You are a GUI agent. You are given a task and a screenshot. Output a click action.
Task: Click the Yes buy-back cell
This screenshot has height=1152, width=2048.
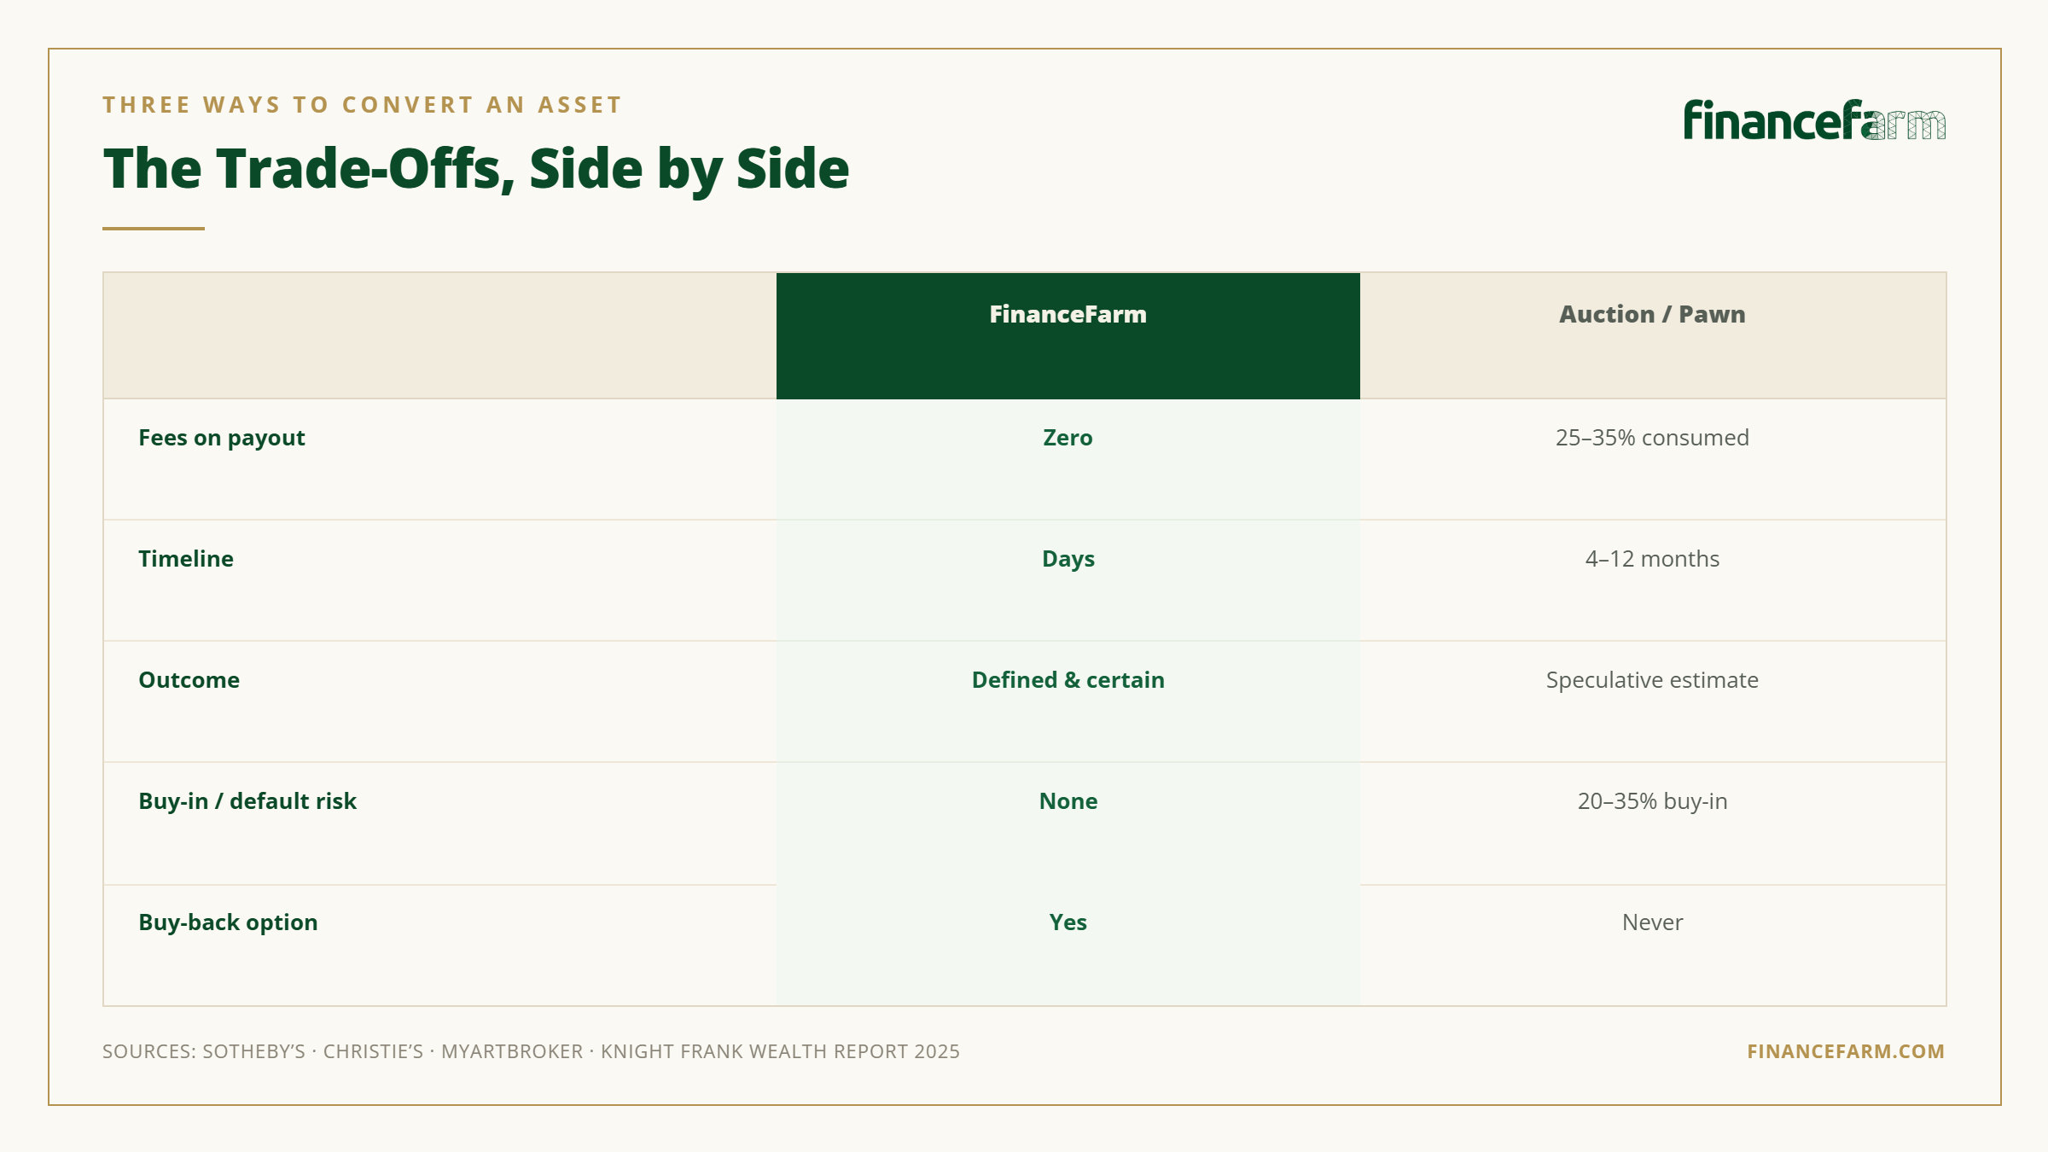[x=1068, y=945]
